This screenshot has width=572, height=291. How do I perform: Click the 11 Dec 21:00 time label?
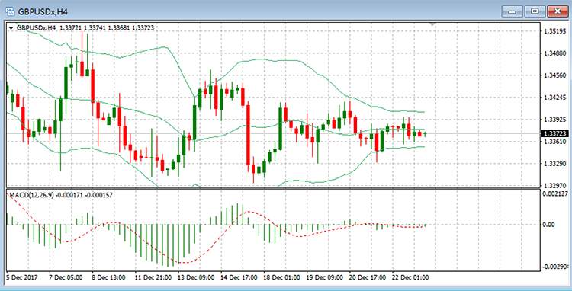[x=153, y=277]
